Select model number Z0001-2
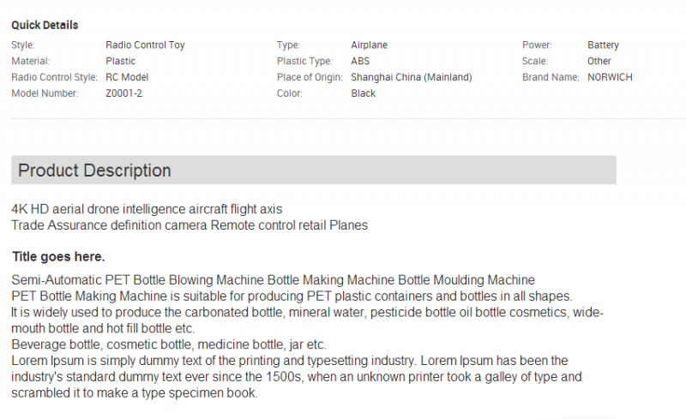 coord(123,93)
